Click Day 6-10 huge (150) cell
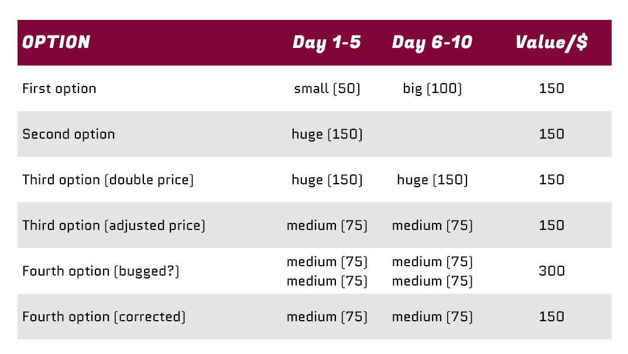The height and width of the screenshot is (354, 628). [x=433, y=180]
